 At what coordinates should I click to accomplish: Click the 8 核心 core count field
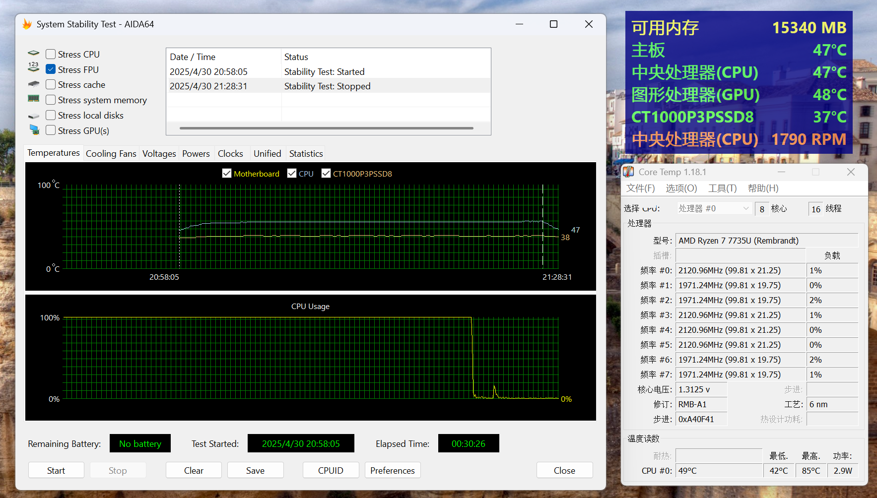pos(762,209)
